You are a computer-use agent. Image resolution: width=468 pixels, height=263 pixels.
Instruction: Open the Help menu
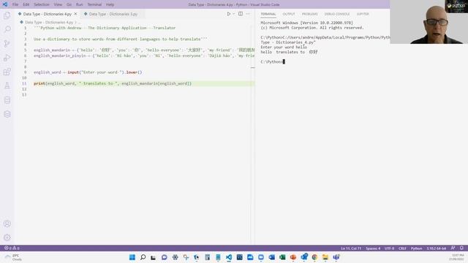pos(110,4)
